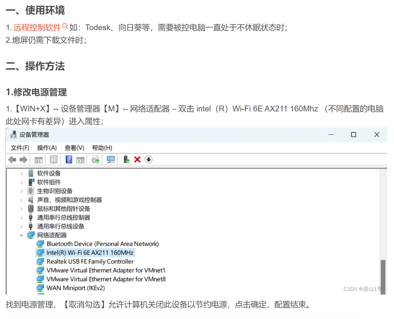This screenshot has width=394, height=319.
Task: Click the 软件组件 category icon
Action: pos(31,182)
